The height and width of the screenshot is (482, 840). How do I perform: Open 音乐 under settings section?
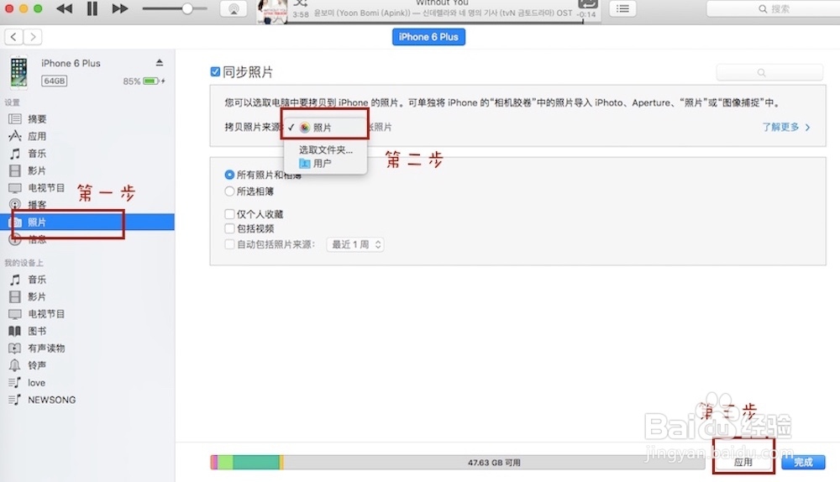point(37,154)
